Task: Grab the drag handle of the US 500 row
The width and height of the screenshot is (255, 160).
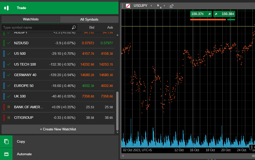Action: pyautogui.click(x=4, y=54)
